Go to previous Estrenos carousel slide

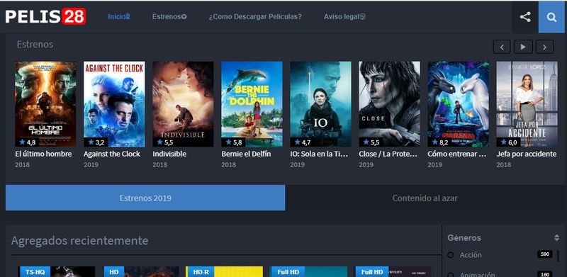point(502,47)
